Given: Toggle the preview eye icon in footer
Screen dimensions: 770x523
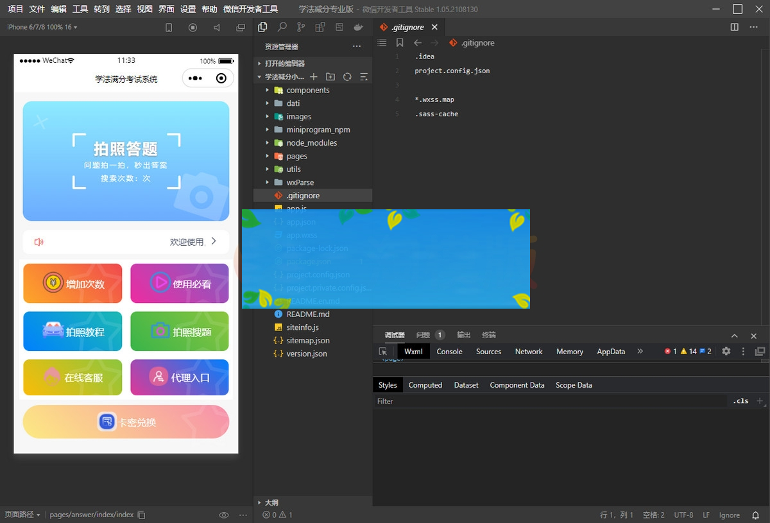Looking at the screenshot, I should (x=224, y=515).
